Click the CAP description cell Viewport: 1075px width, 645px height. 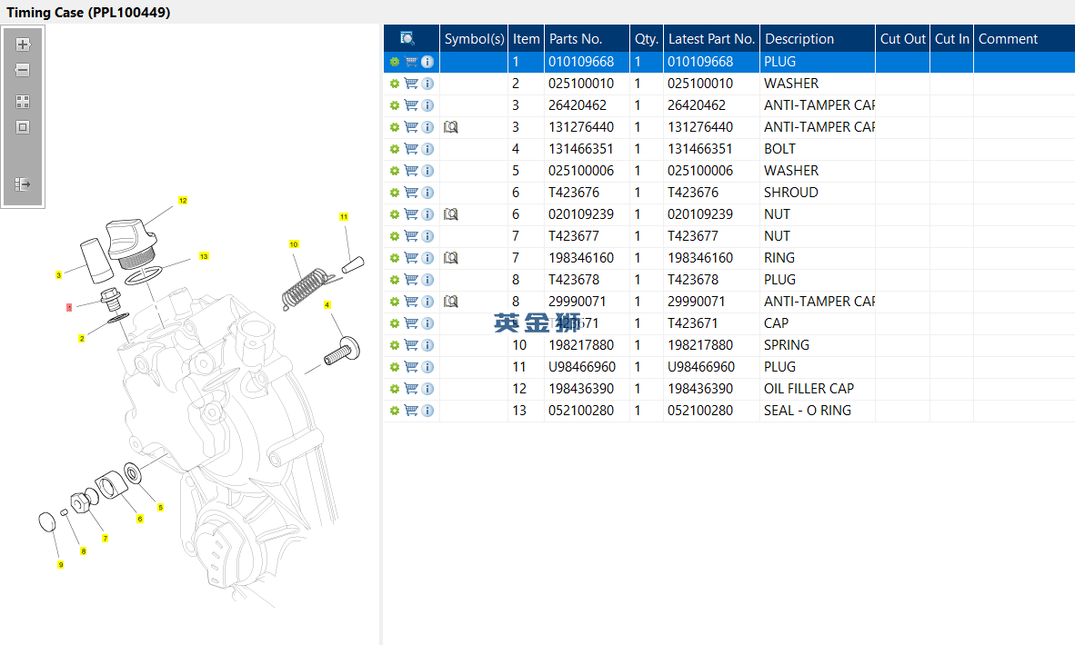pos(818,323)
